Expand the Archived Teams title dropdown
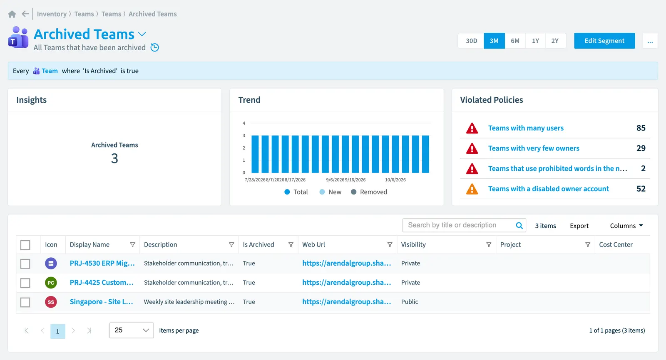The height and width of the screenshot is (360, 666). [142, 34]
